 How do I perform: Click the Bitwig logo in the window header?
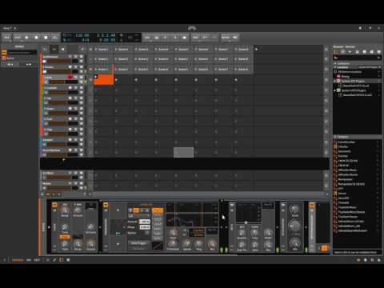click(x=192, y=28)
